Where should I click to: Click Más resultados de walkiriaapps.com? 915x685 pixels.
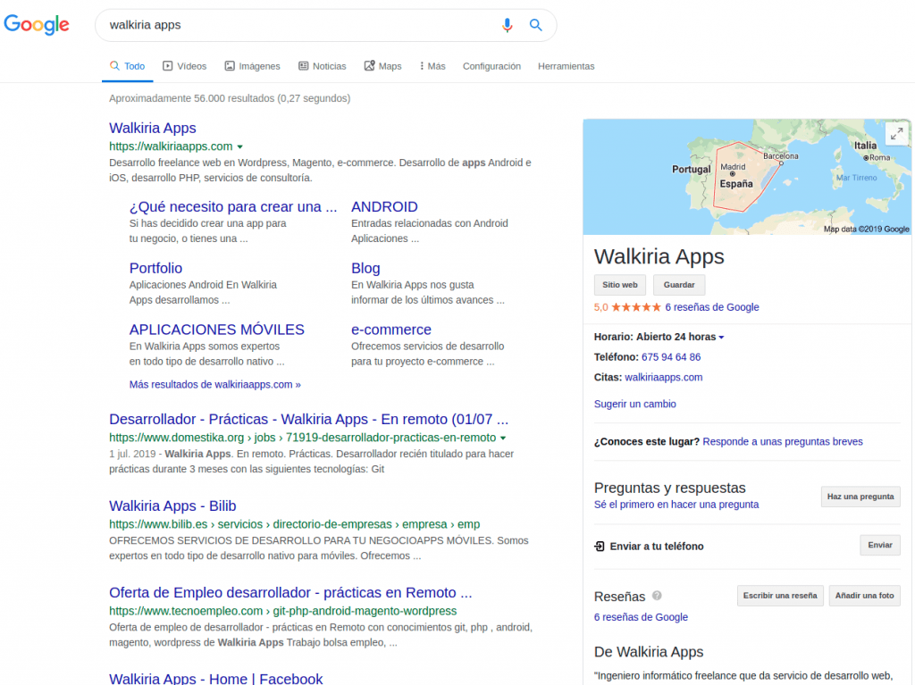pos(214,385)
